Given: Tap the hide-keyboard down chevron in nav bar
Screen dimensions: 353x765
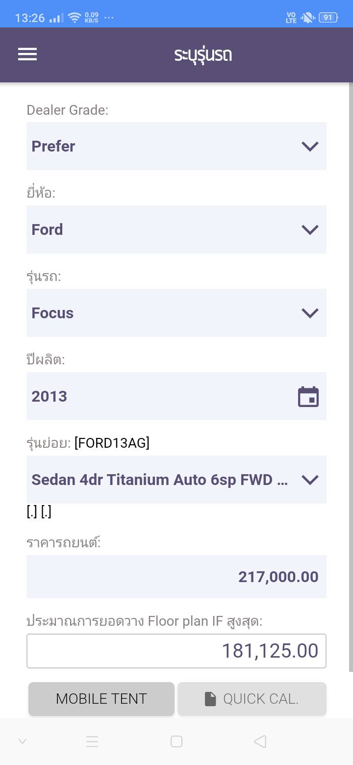Looking at the screenshot, I should [x=23, y=741].
